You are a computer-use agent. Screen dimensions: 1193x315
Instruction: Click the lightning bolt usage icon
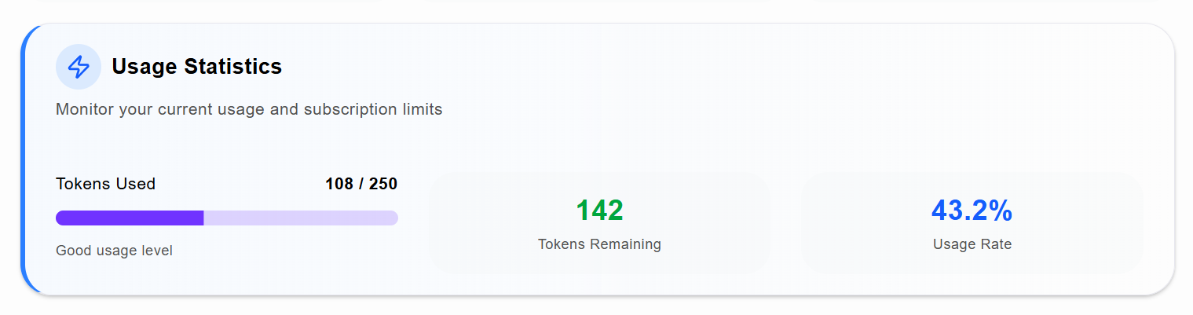[x=79, y=67]
